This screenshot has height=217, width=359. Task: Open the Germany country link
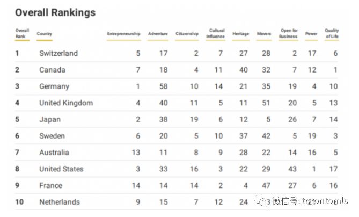(x=54, y=86)
